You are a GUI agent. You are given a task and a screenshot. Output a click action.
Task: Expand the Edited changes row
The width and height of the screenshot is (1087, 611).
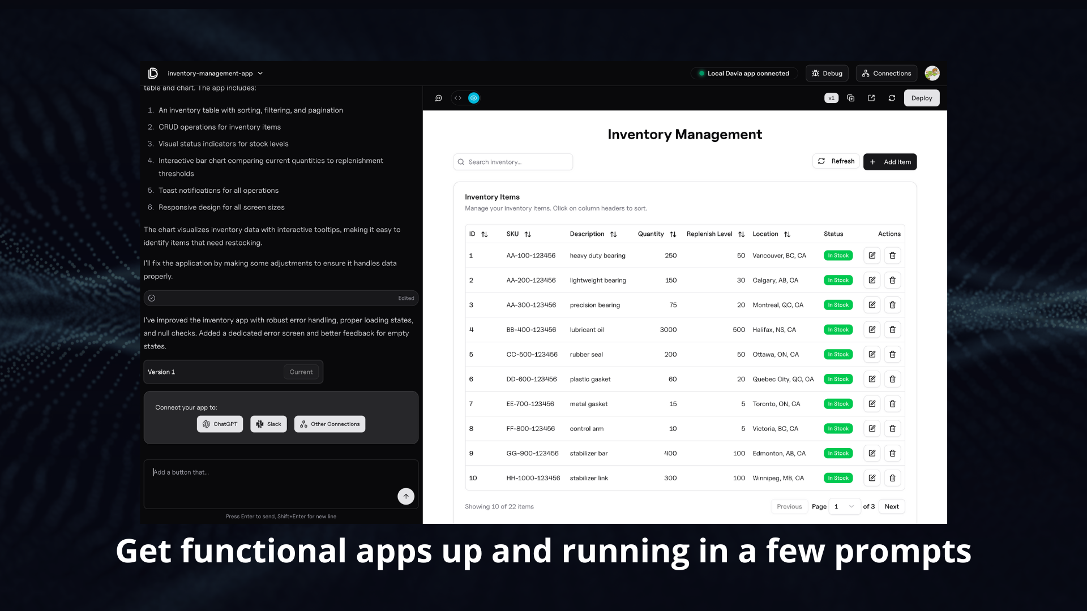tap(281, 298)
